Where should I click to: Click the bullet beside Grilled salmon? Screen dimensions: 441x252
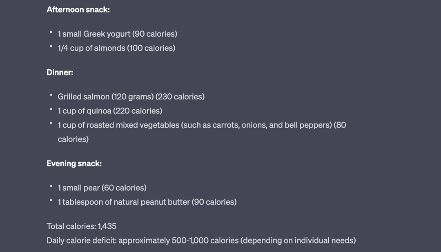(51, 95)
